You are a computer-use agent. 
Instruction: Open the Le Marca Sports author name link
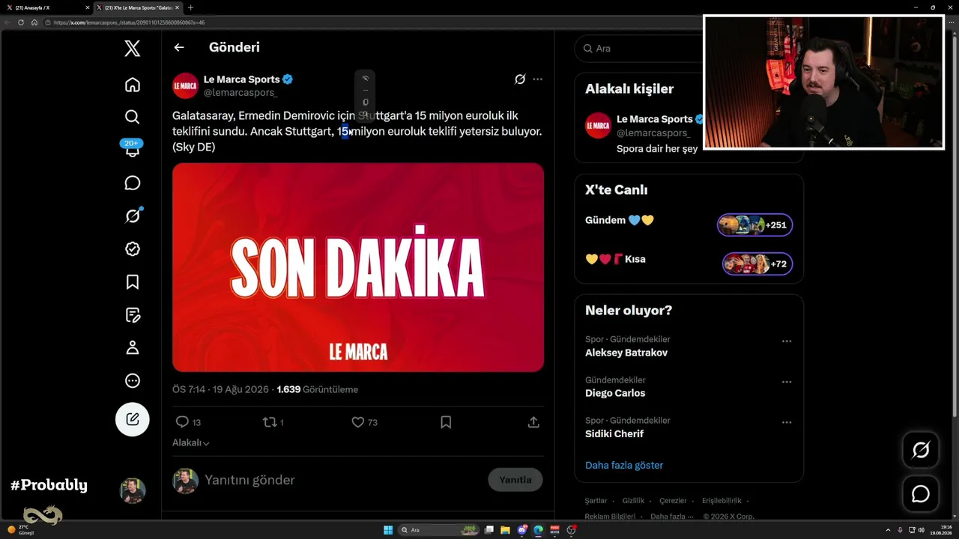241,79
